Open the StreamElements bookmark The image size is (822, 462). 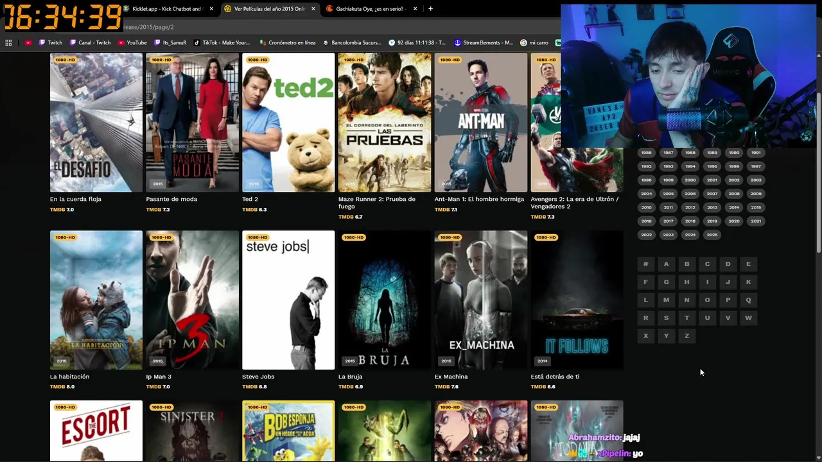click(x=484, y=43)
